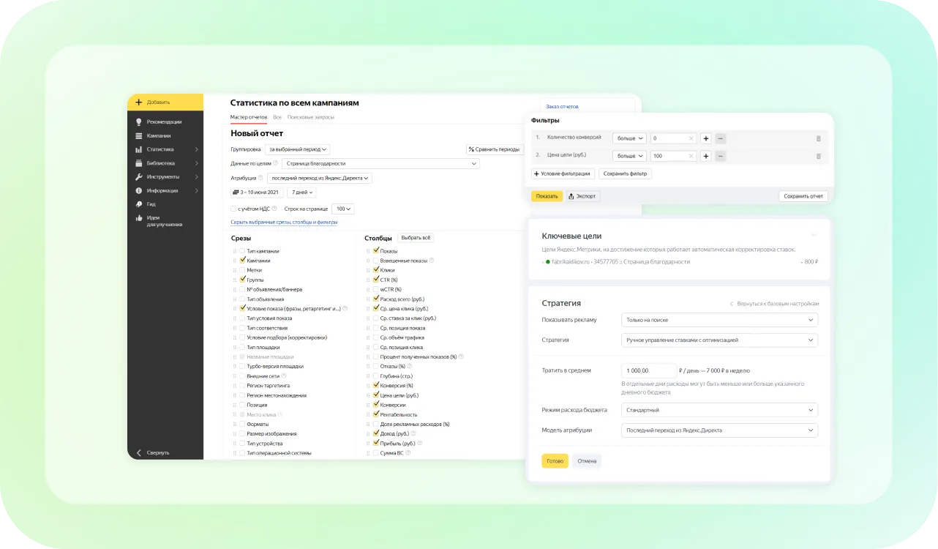938x549 pixels.
Task: Click the Тратить в среднем amount field
Action: [x=648, y=371]
